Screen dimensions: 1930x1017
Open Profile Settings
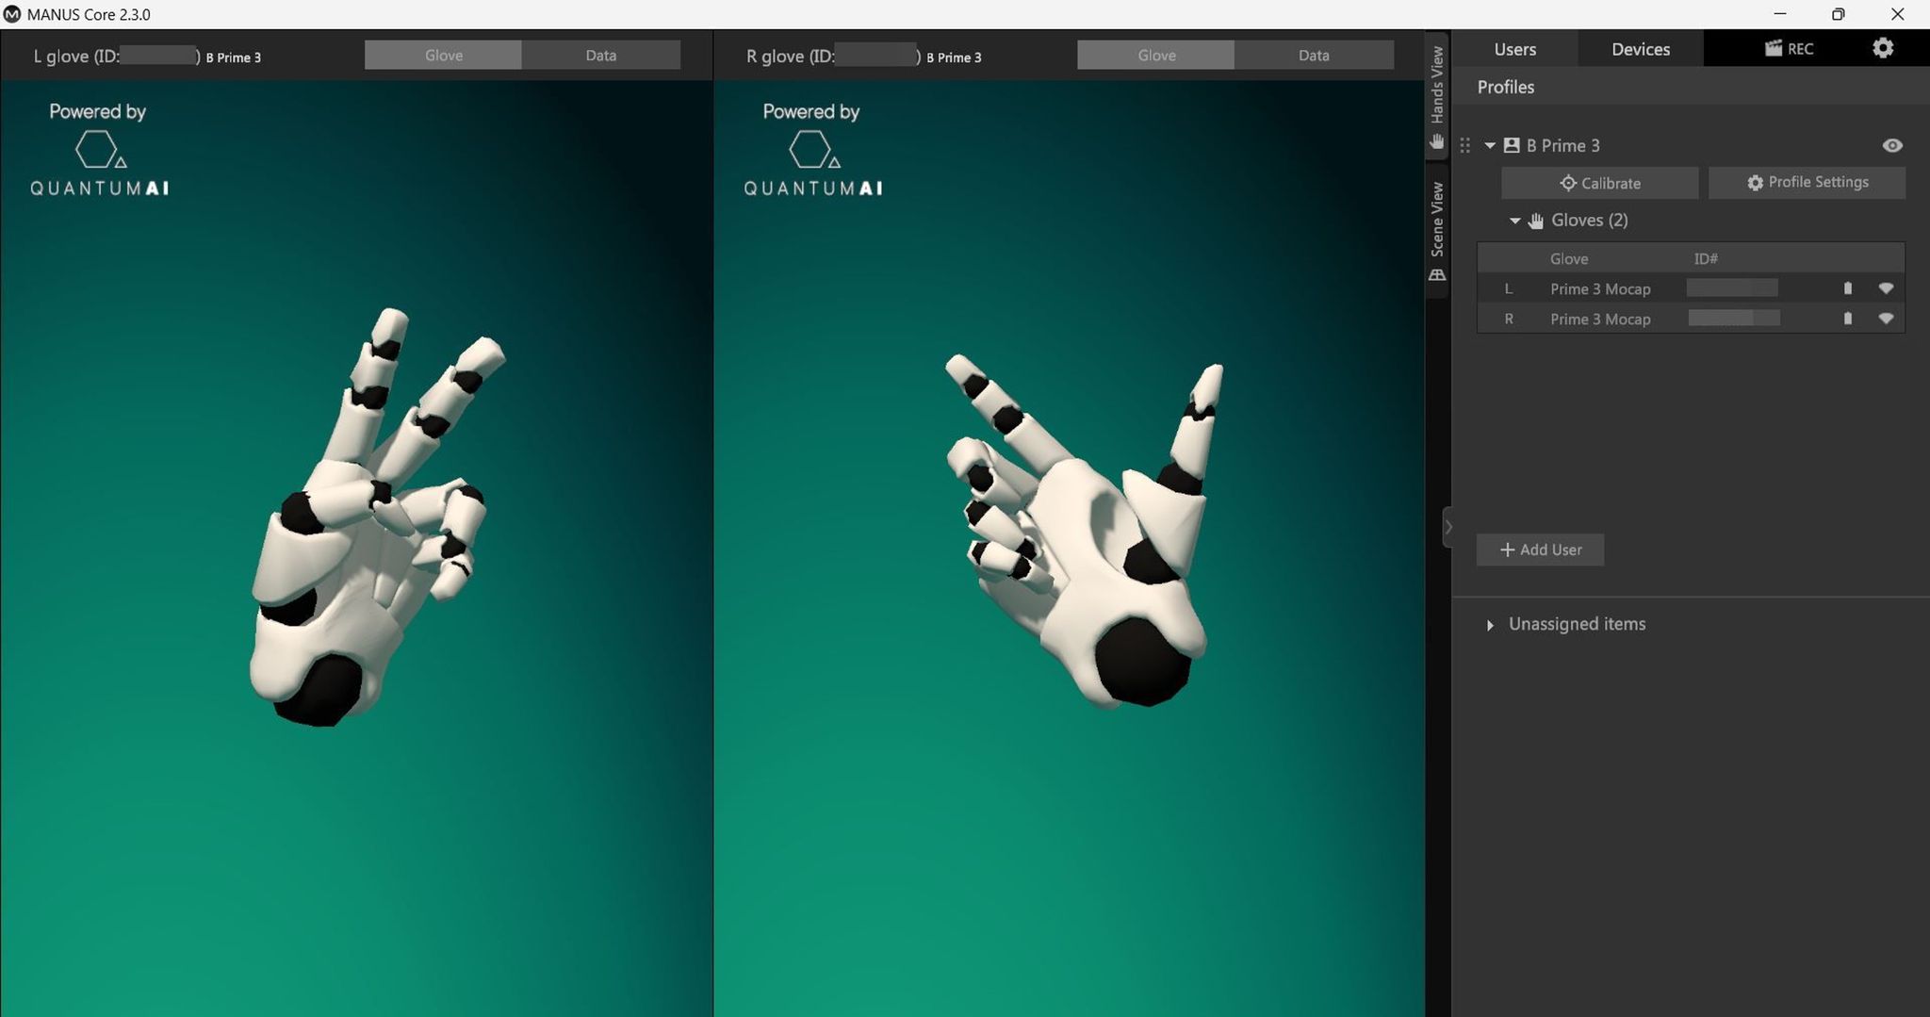tap(1807, 183)
